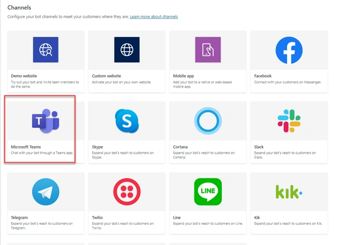Select the green LINE logo icon
The image size is (337, 245).
[x=208, y=192]
